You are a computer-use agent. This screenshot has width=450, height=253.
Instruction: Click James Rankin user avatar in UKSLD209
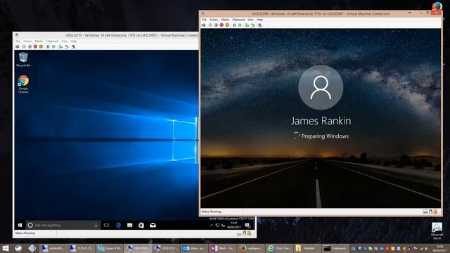[321, 87]
